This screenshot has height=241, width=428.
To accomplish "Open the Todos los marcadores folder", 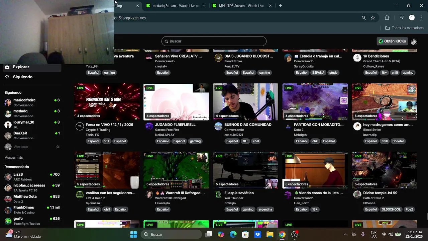I will tap(405, 28).
